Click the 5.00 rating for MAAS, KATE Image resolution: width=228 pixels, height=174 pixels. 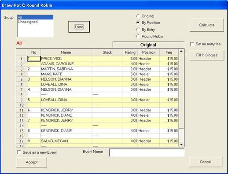click(x=130, y=74)
